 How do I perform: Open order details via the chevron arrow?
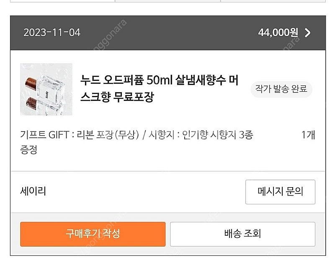click(x=307, y=33)
